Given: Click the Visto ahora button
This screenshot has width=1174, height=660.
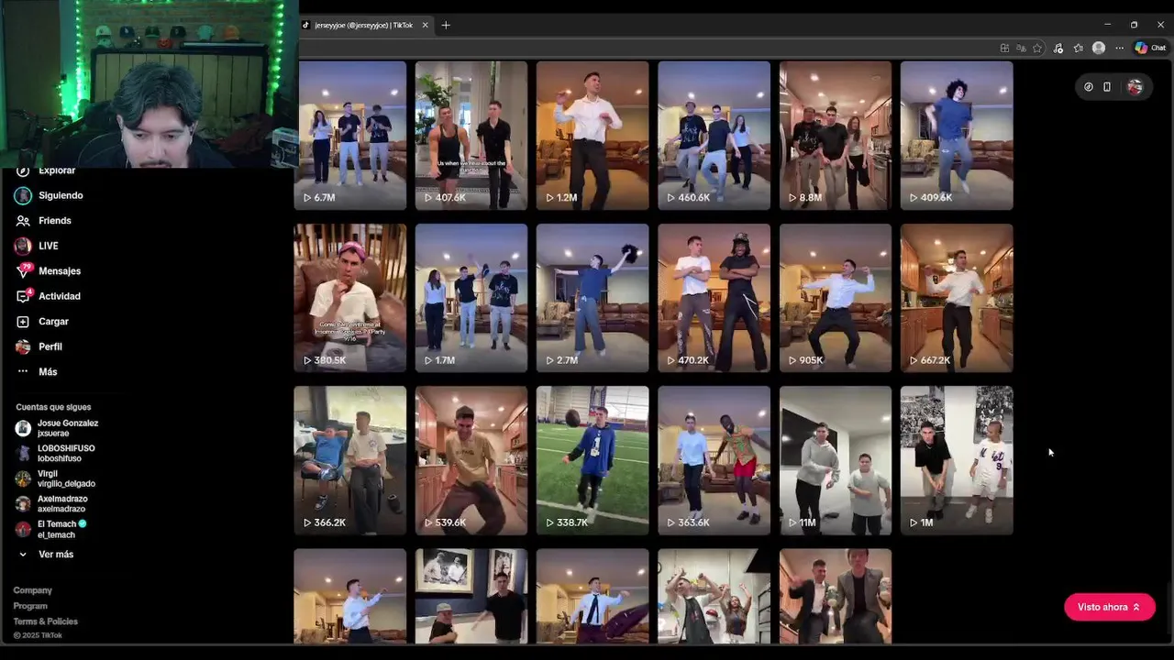Looking at the screenshot, I should (1109, 607).
